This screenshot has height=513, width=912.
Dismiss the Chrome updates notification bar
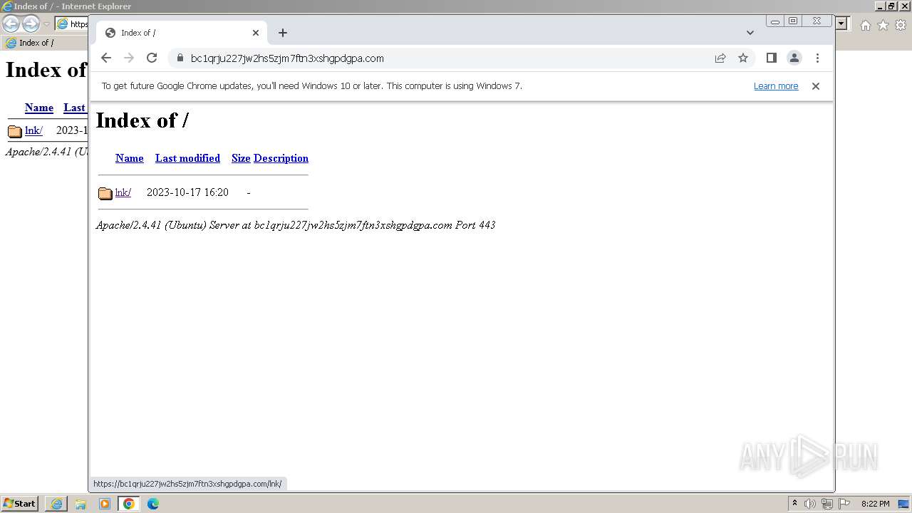[816, 86]
